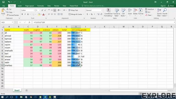Open the Find & Select menu
The height and width of the screenshot is (99, 176).
(165, 12)
